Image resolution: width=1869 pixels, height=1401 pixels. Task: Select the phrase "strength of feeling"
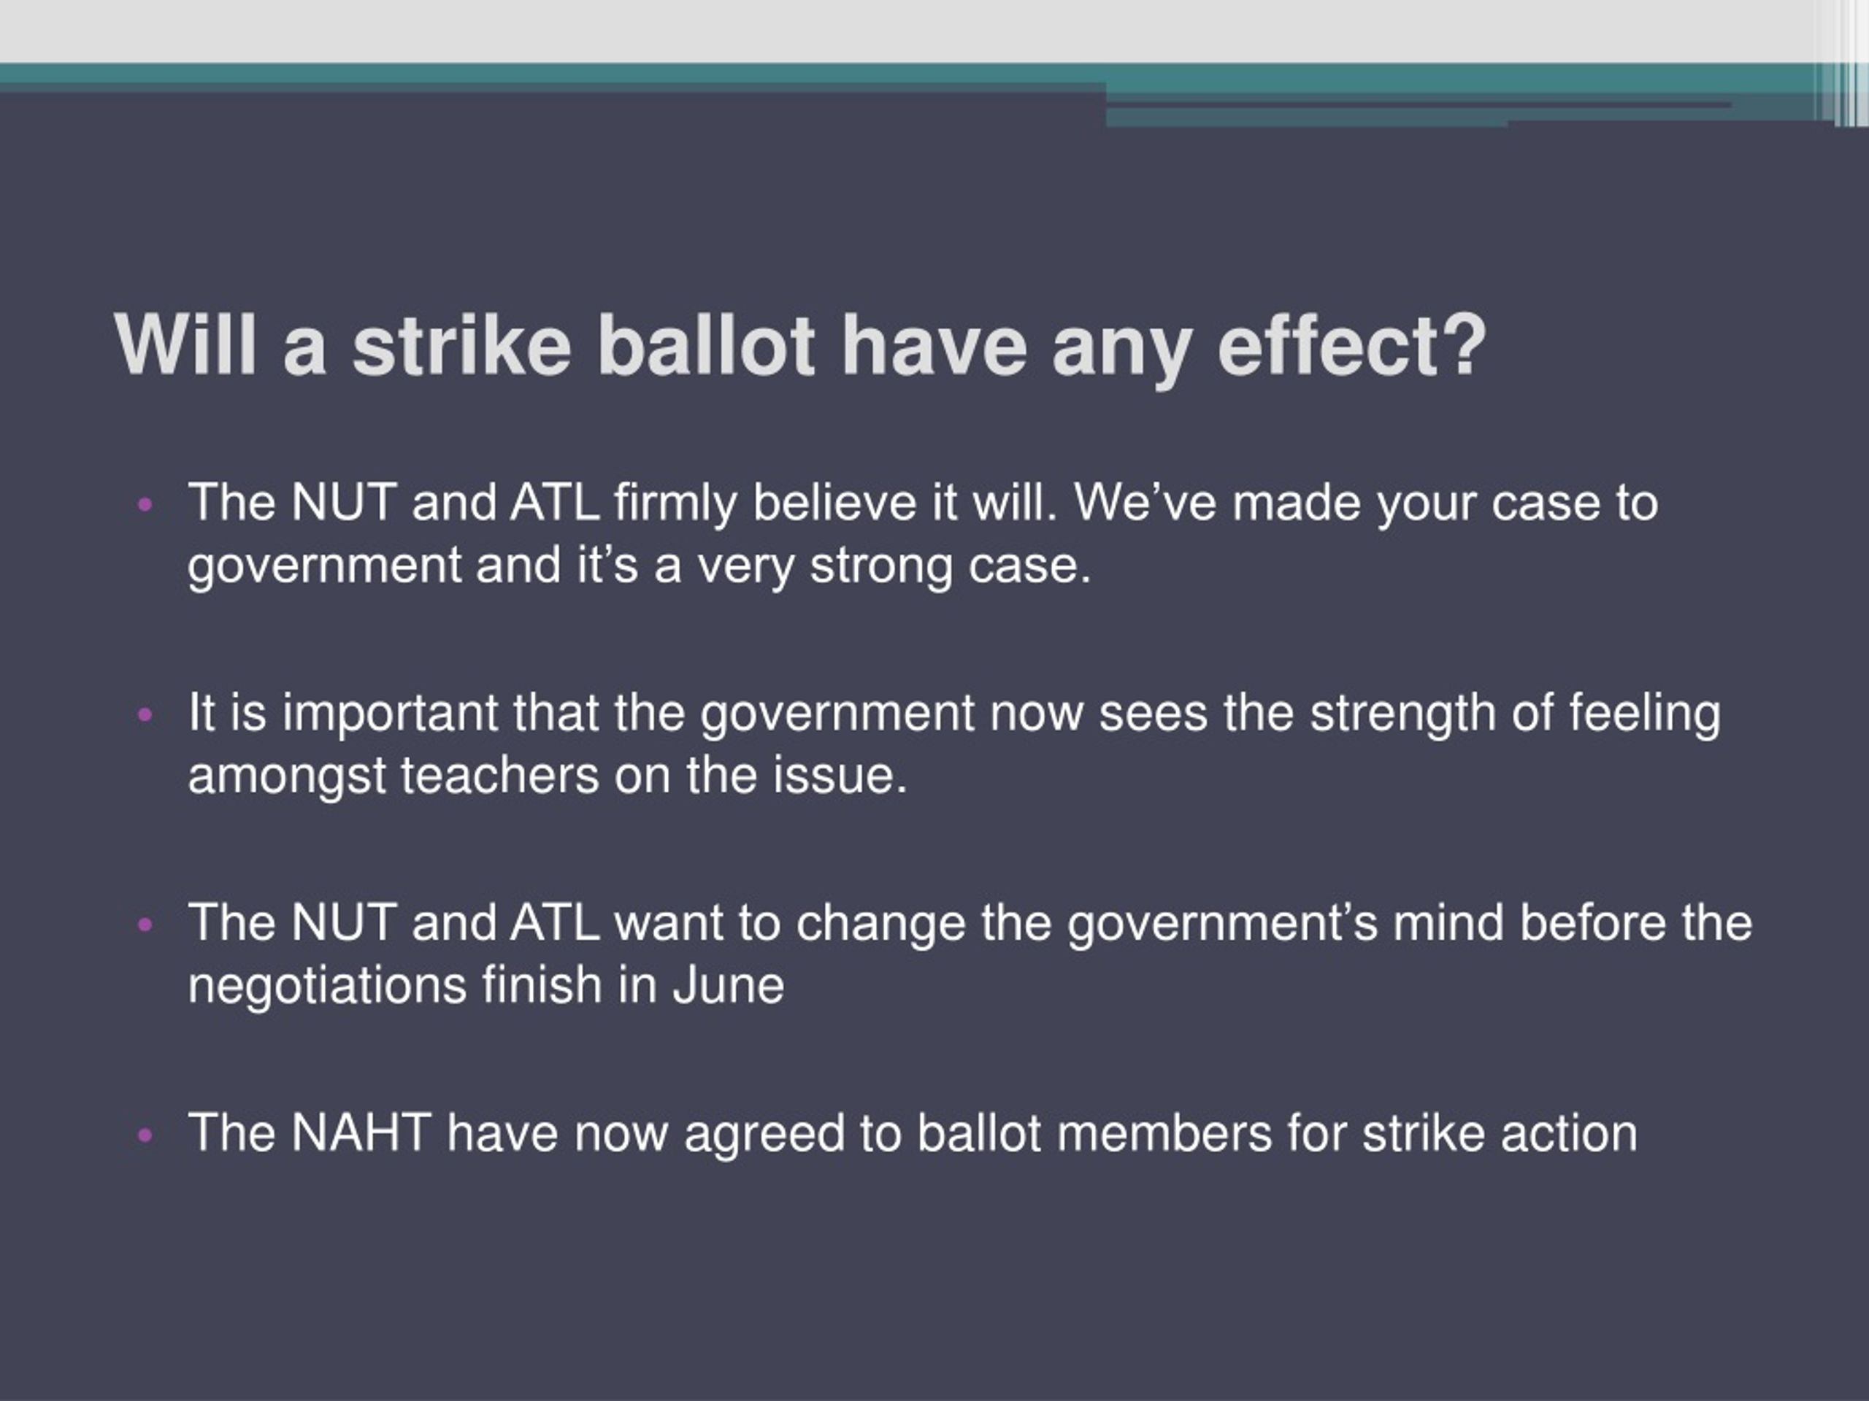(1515, 714)
